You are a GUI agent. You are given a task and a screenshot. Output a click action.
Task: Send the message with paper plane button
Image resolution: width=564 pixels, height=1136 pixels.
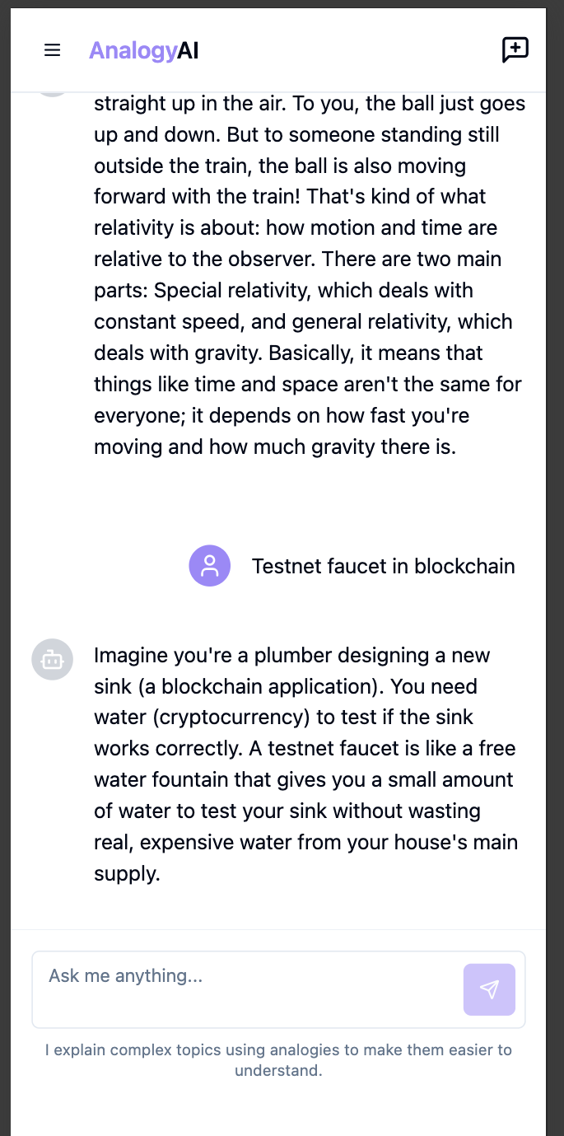tap(489, 989)
